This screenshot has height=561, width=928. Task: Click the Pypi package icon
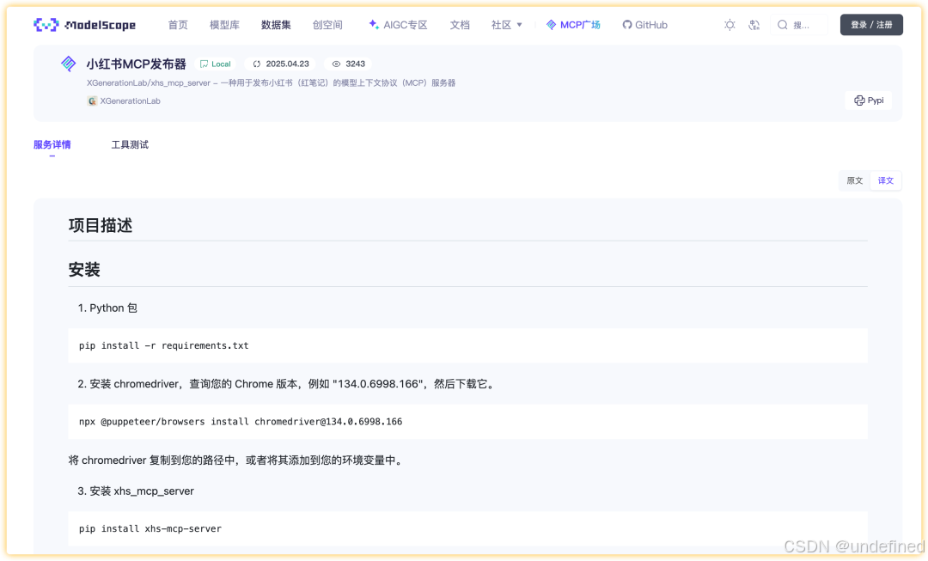click(859, 101)
